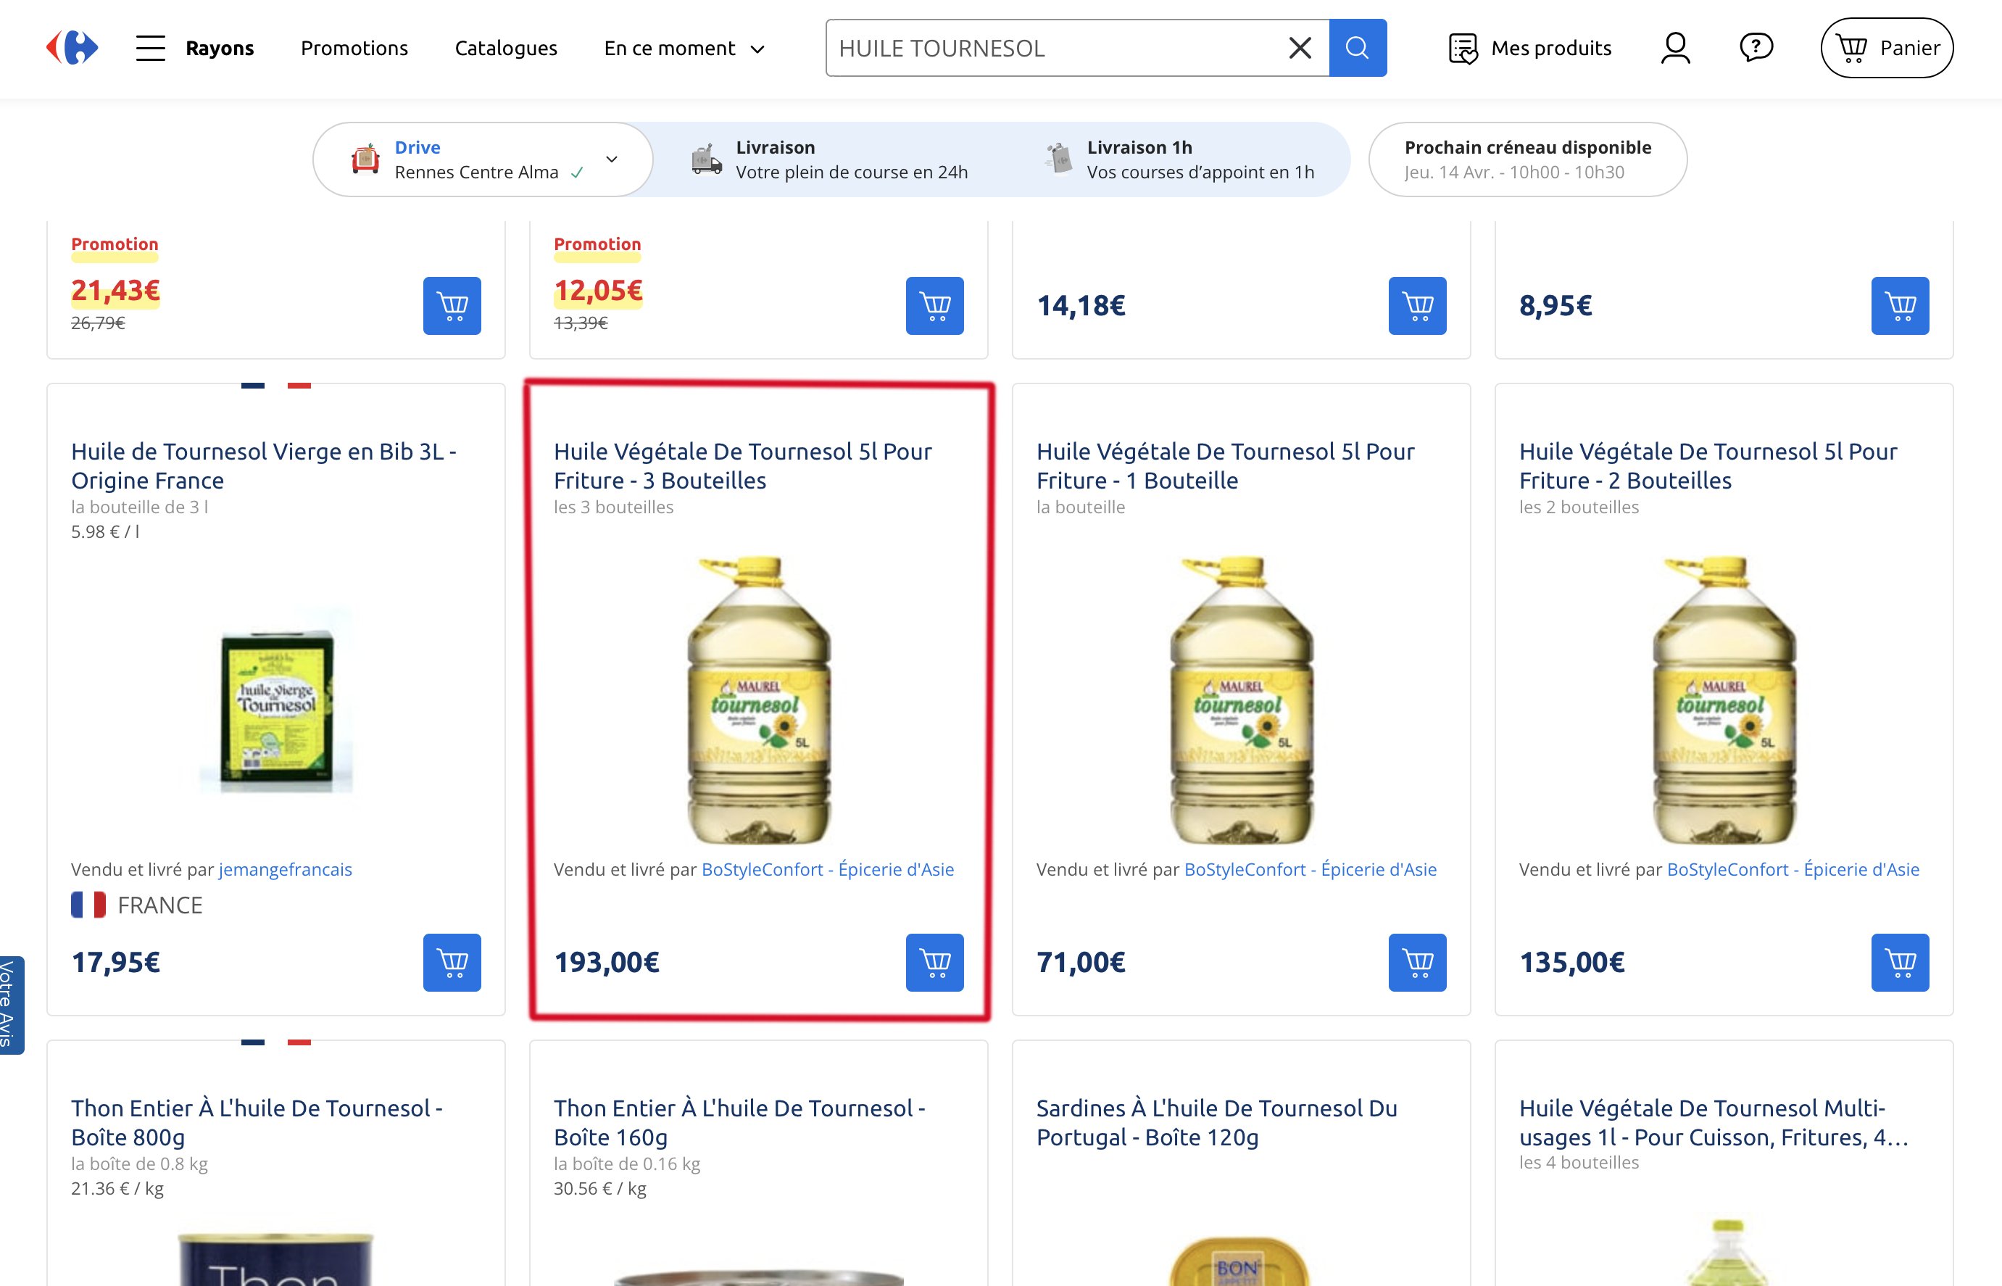
Task: Click the Carrefour logo
Action: point(72,48)
